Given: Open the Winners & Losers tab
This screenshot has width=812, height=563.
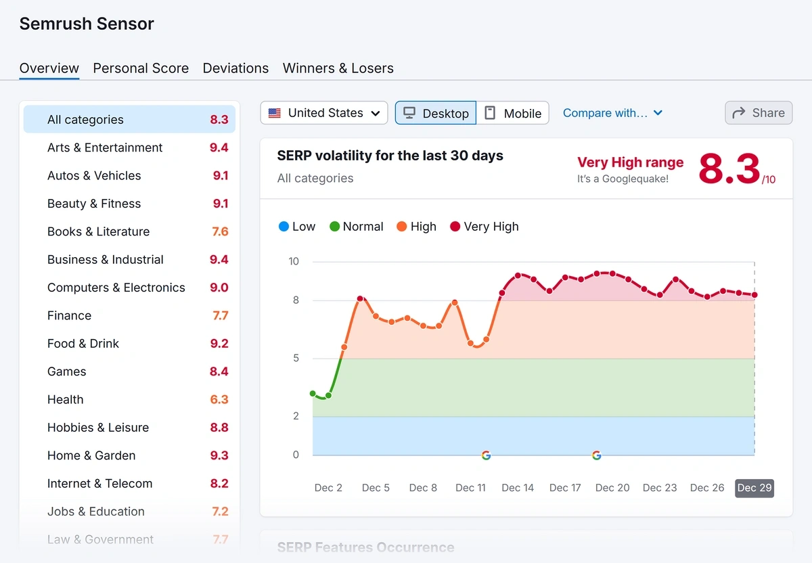Looking at the screenshot, I should coord(338,68).
